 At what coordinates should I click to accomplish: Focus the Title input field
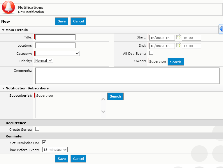[x=55, y=37]
